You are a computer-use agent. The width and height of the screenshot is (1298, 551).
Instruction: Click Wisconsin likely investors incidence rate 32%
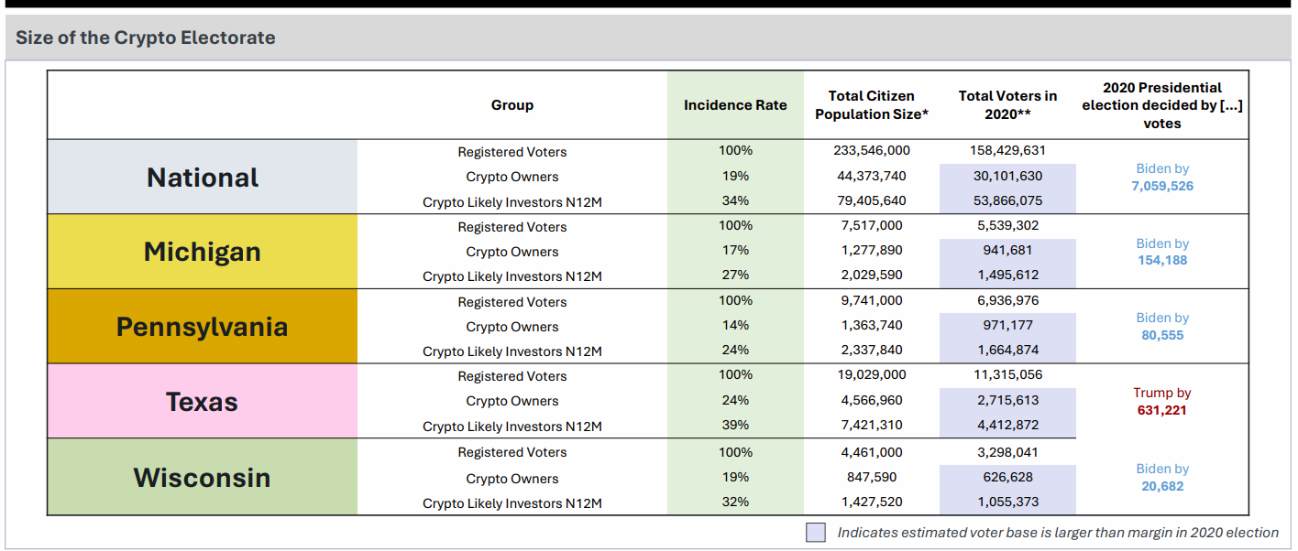click(x=735, y=502)
